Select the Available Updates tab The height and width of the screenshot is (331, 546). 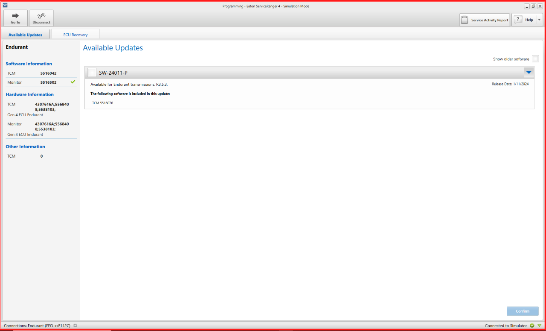click(26, 34)
